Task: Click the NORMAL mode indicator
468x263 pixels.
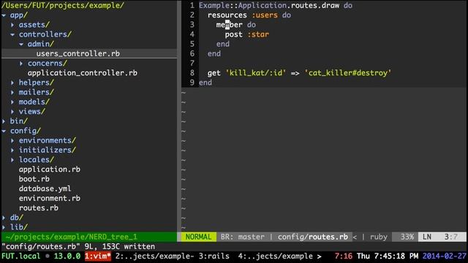Action: (198, 237)
